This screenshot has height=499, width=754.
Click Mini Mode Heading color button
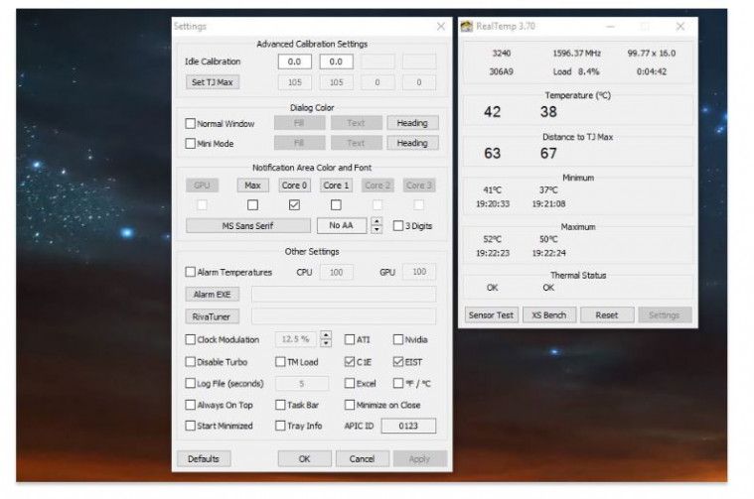(412, 143)
